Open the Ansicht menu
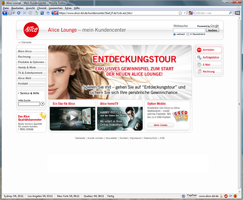This screenshot has height=200, width=243. pyautogui.click(x=30, y=8)
